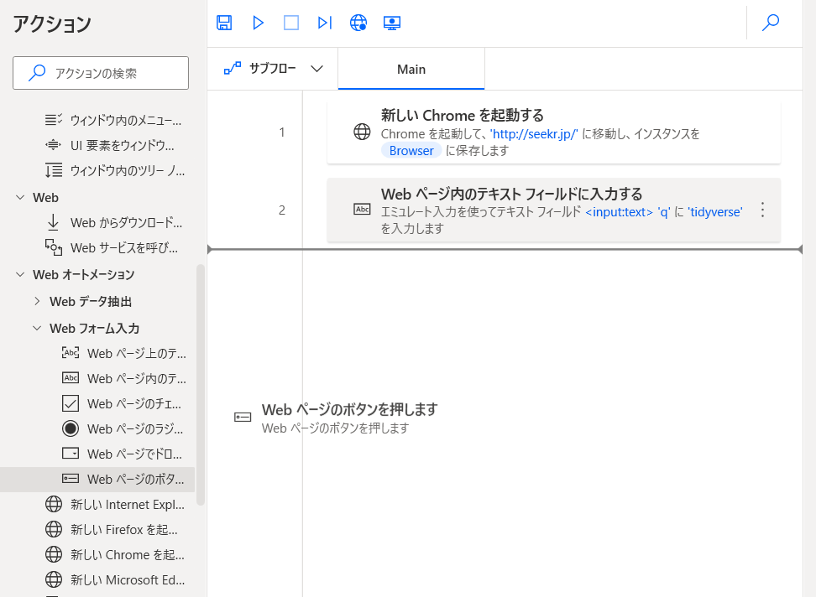Select the ウィンドウ内のメニュー action
Image resolution: width=816 pixels, height=597 pixels.
pyautogui.click(x=113, y=121)
